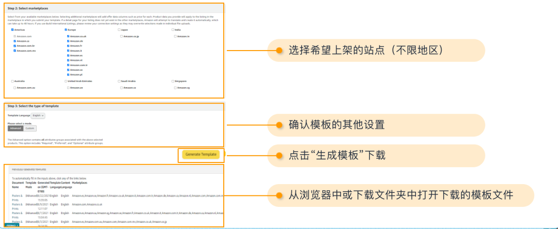Tick the Saudi Arabia region checkbox
This screenshot has width=558, height=229.
point(119,81)
